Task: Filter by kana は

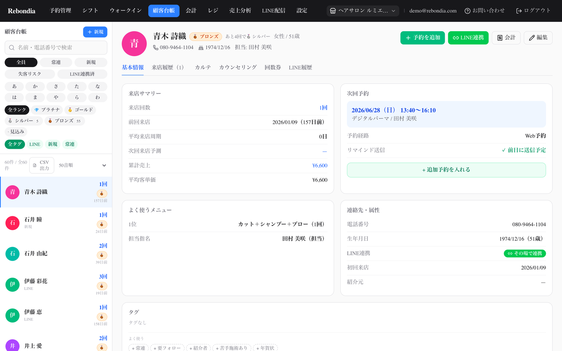Action: pos(14,97)
